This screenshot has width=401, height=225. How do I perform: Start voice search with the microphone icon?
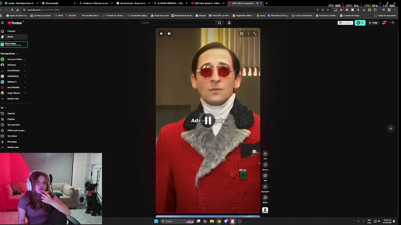(229, 23)
